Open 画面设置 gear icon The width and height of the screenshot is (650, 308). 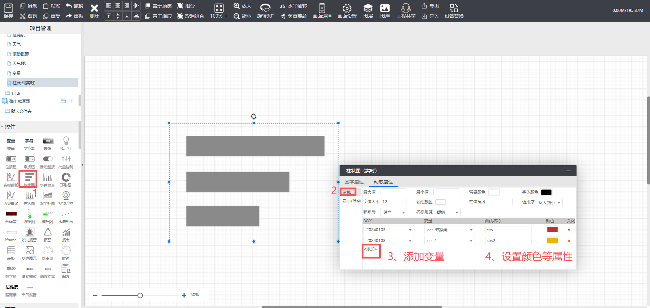coord(347,10)
